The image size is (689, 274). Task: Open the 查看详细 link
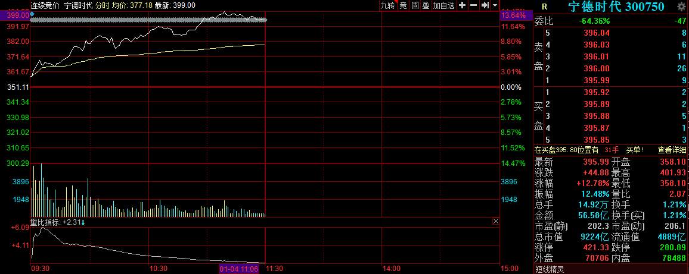(x=672, y=150)
